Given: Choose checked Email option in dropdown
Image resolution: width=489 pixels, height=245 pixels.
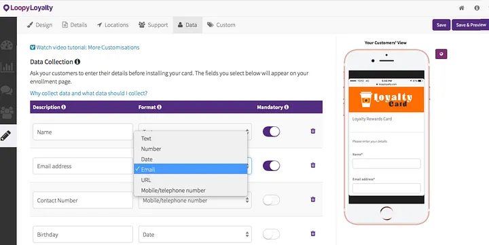Looking at the screenshot, I should (191, 169).
